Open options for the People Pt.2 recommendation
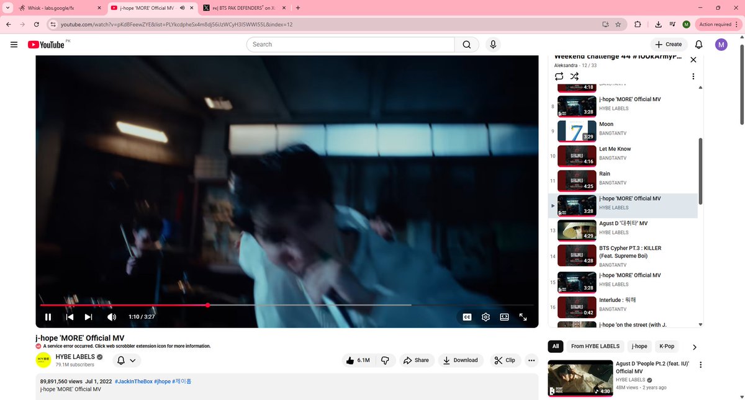The width and height of the screenshot is (745, 400). click(x=701, y=365)
